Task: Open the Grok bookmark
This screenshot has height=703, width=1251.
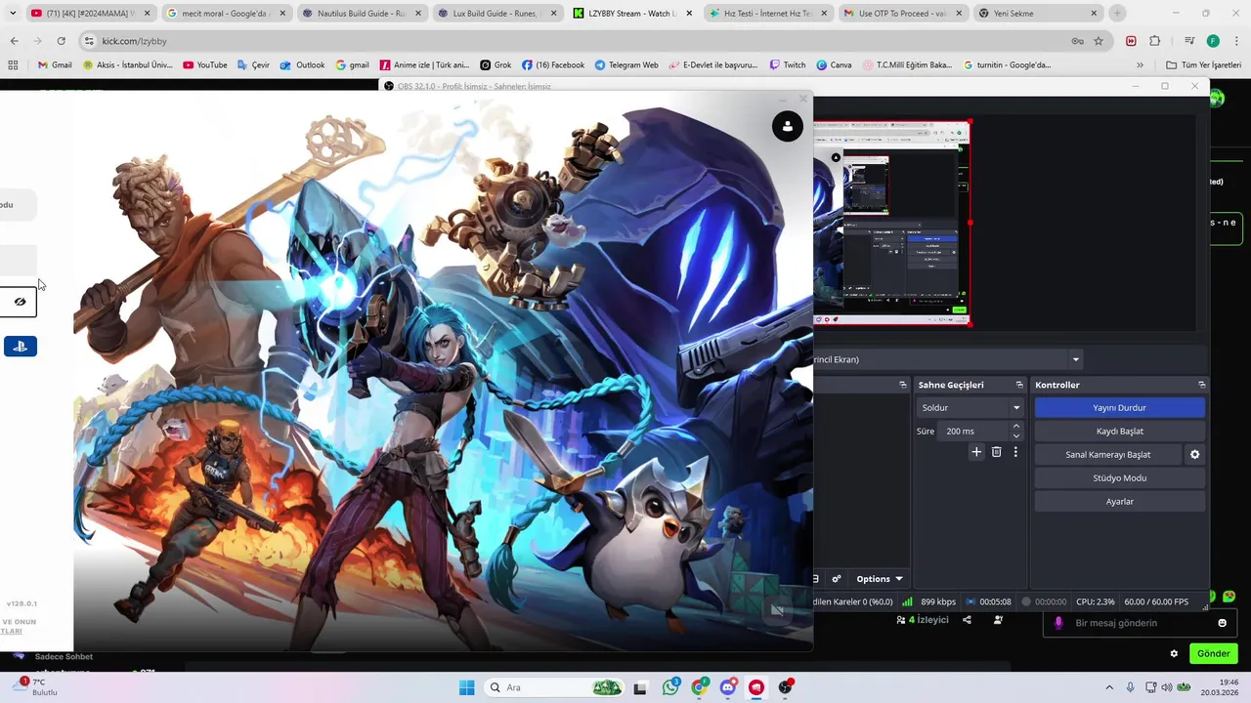Action: click(496, 65)
